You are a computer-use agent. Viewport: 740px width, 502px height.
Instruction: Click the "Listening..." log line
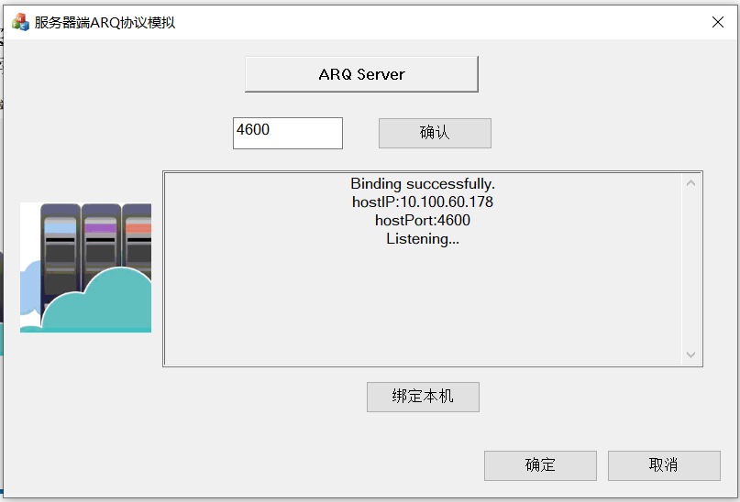[423, 238]
